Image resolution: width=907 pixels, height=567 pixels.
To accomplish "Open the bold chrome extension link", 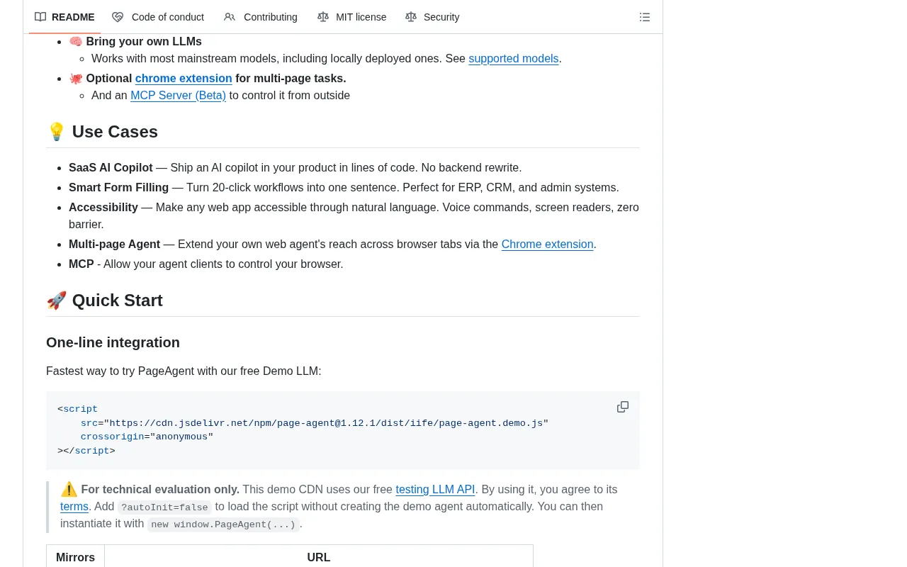I will (184, 79).
